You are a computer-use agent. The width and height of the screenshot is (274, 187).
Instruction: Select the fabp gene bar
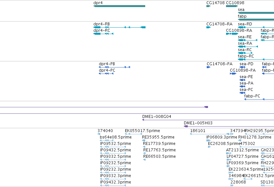[256, 19]
